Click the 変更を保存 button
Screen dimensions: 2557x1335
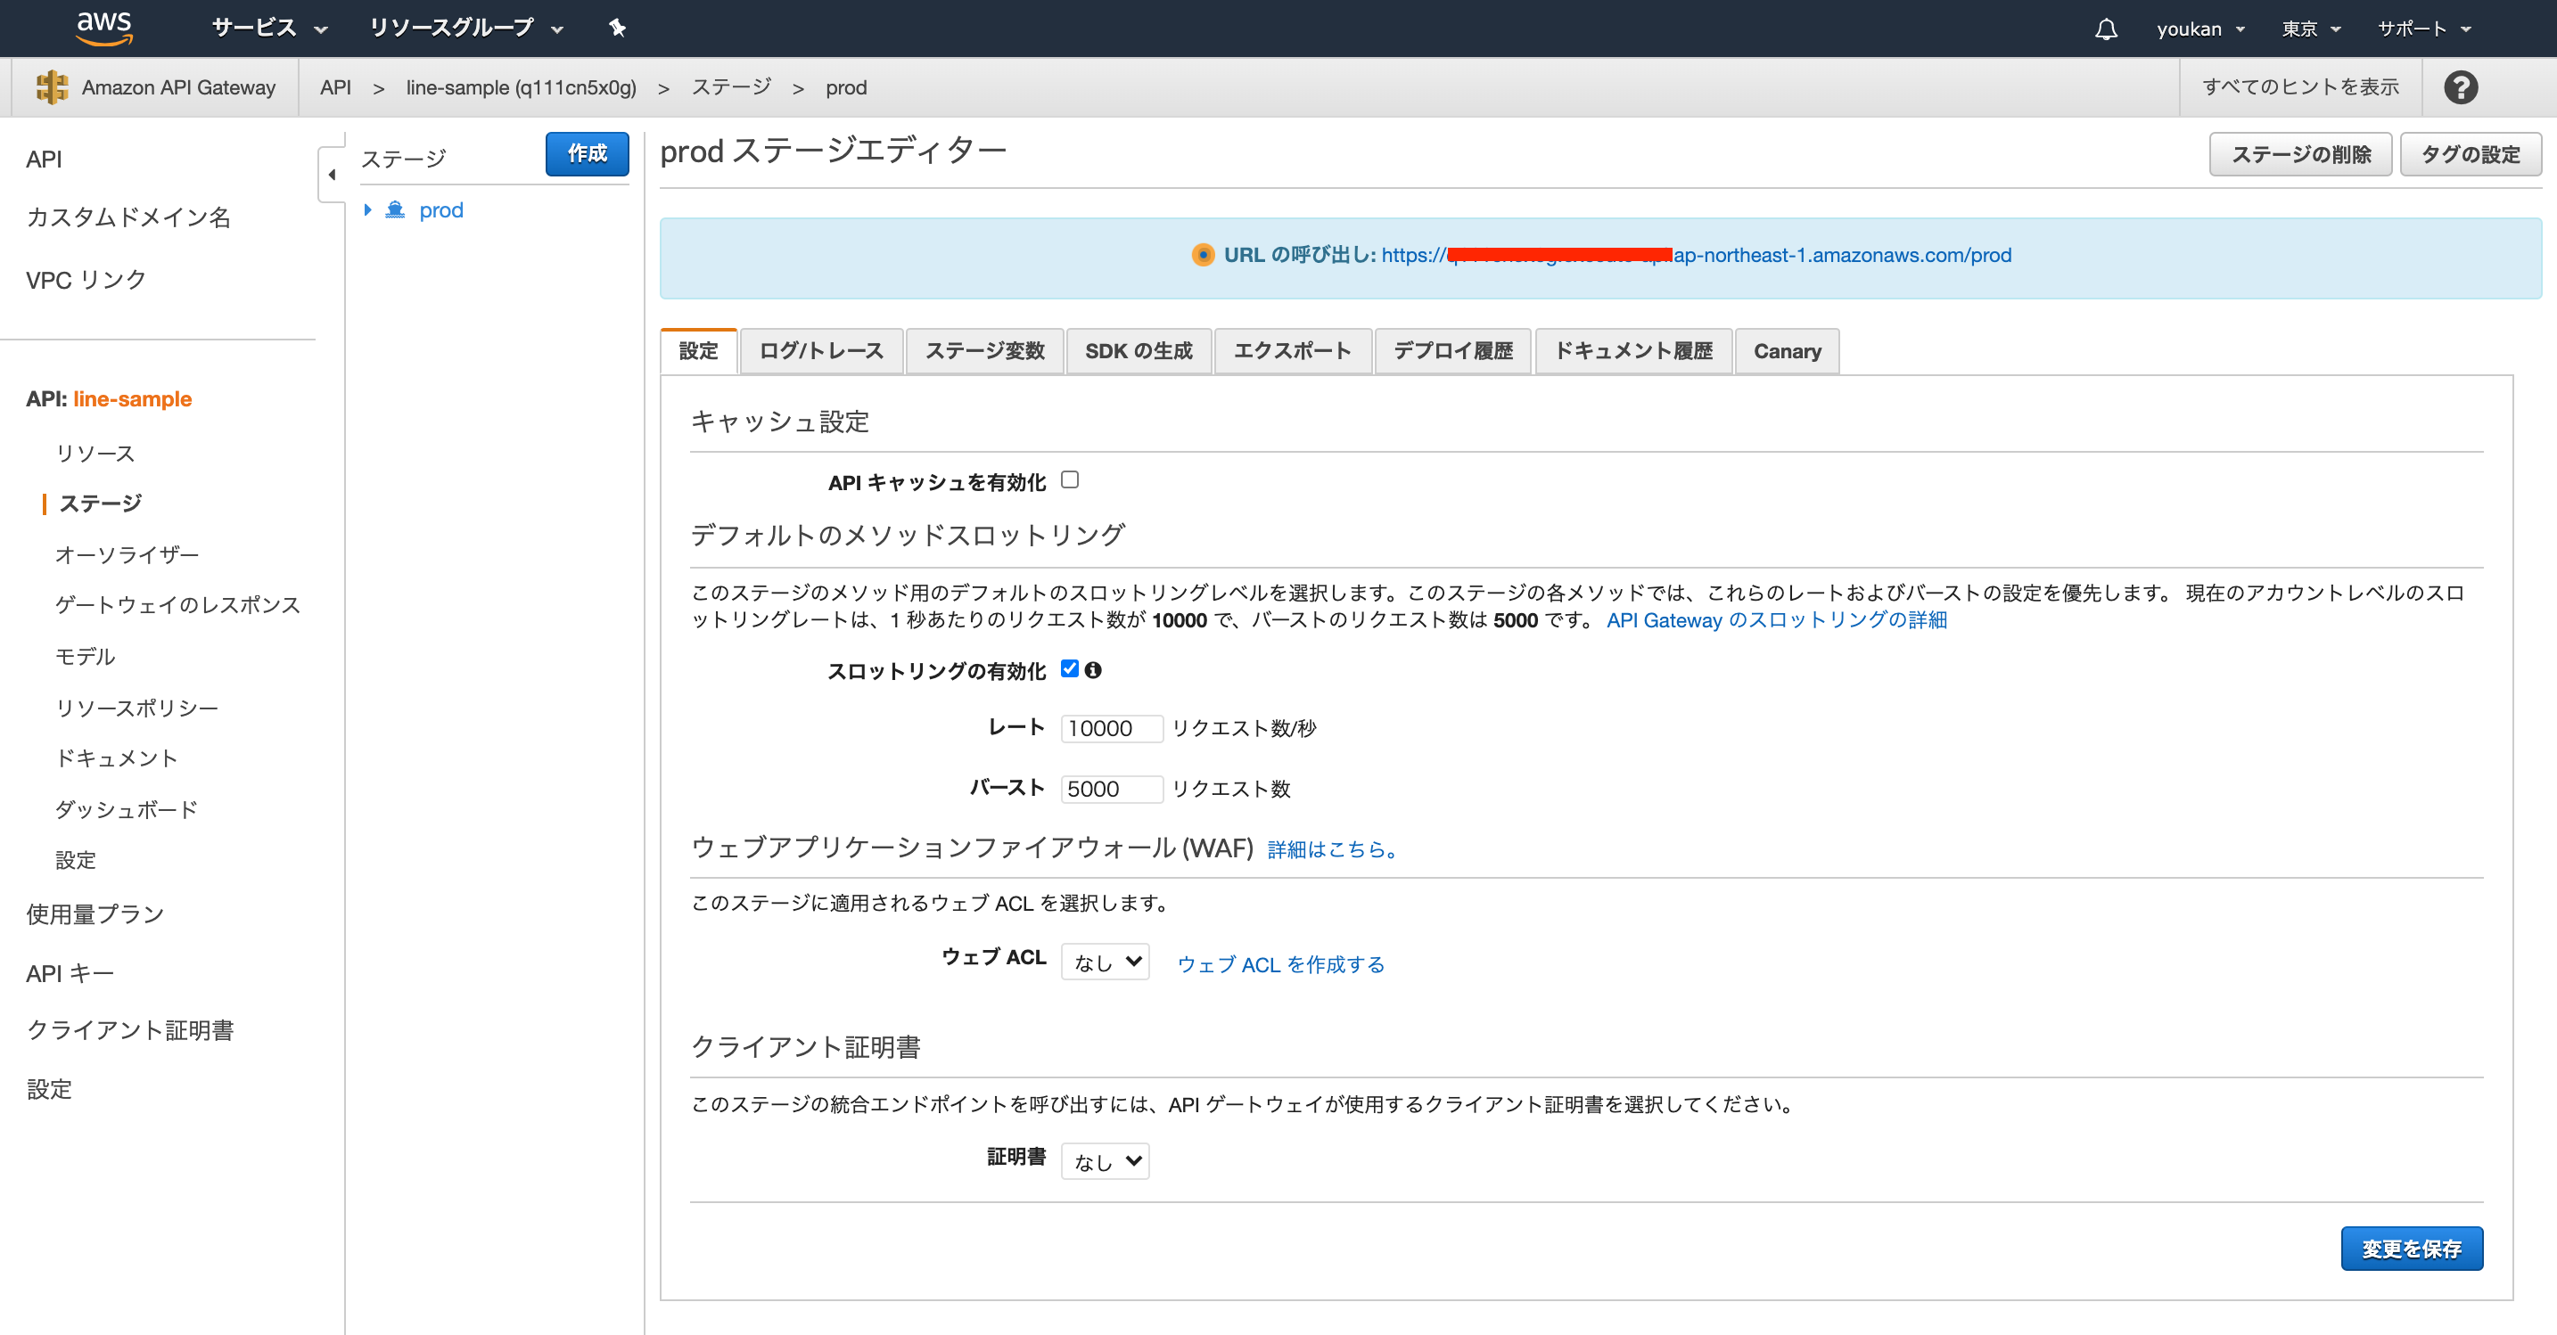tap(2410, 1249)
